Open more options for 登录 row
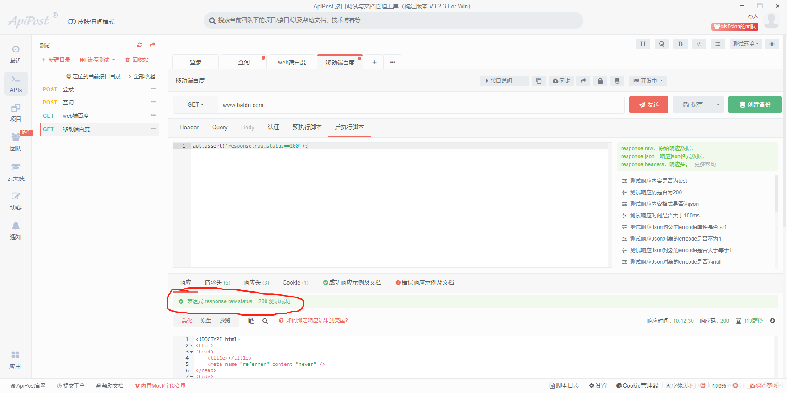This screenshot has width=787, height=393. [153, 89]
